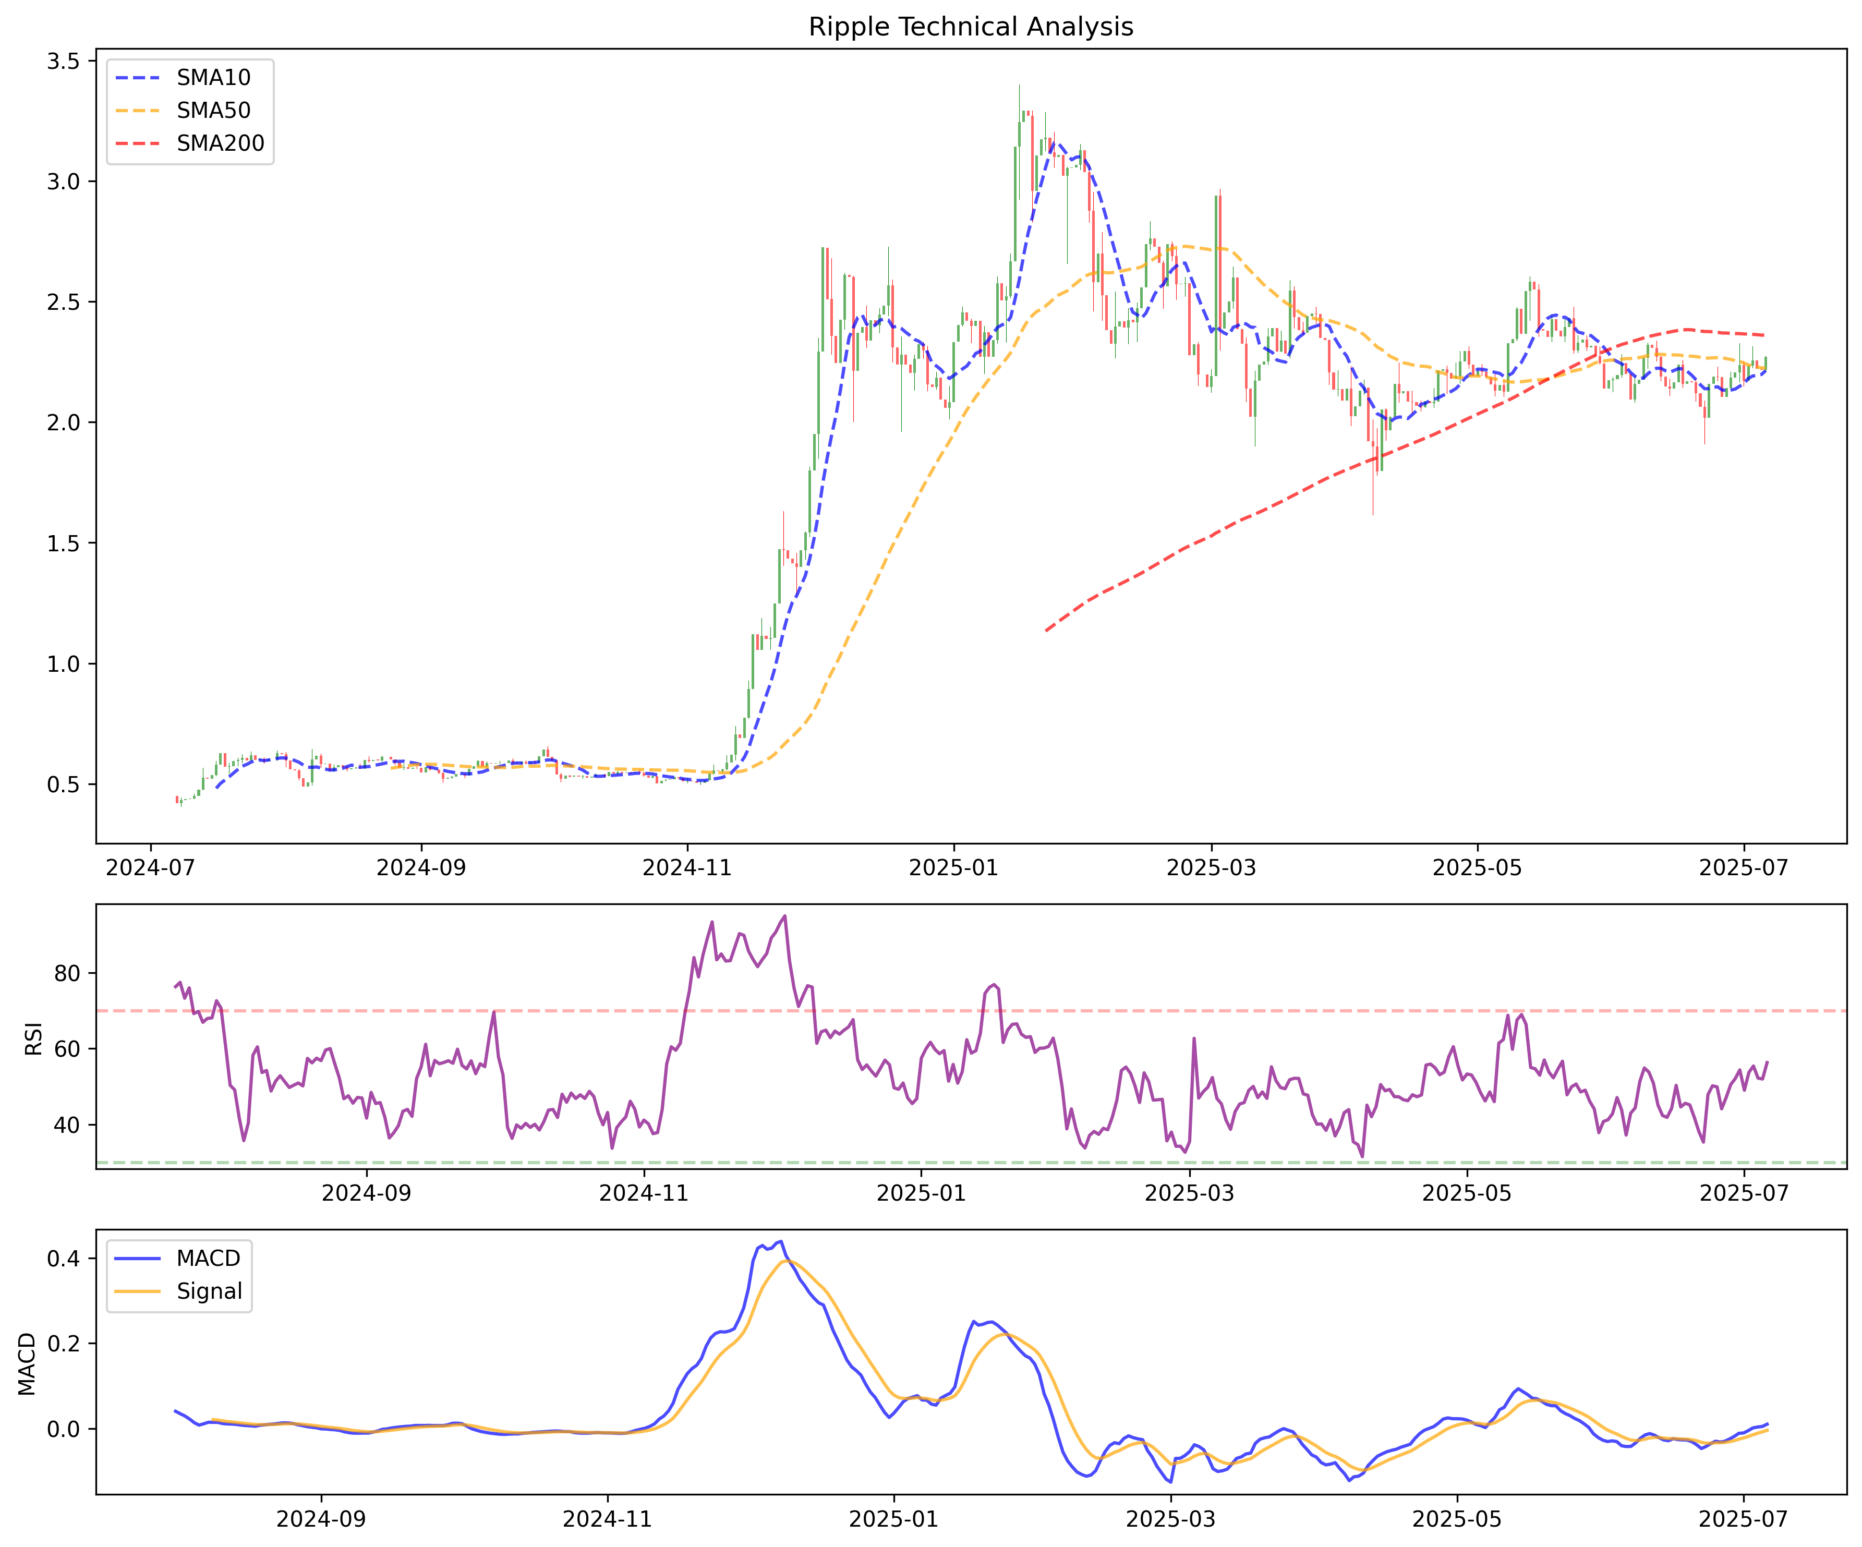
Task: Click the SMA50 legend label
Action: (213, 111)
